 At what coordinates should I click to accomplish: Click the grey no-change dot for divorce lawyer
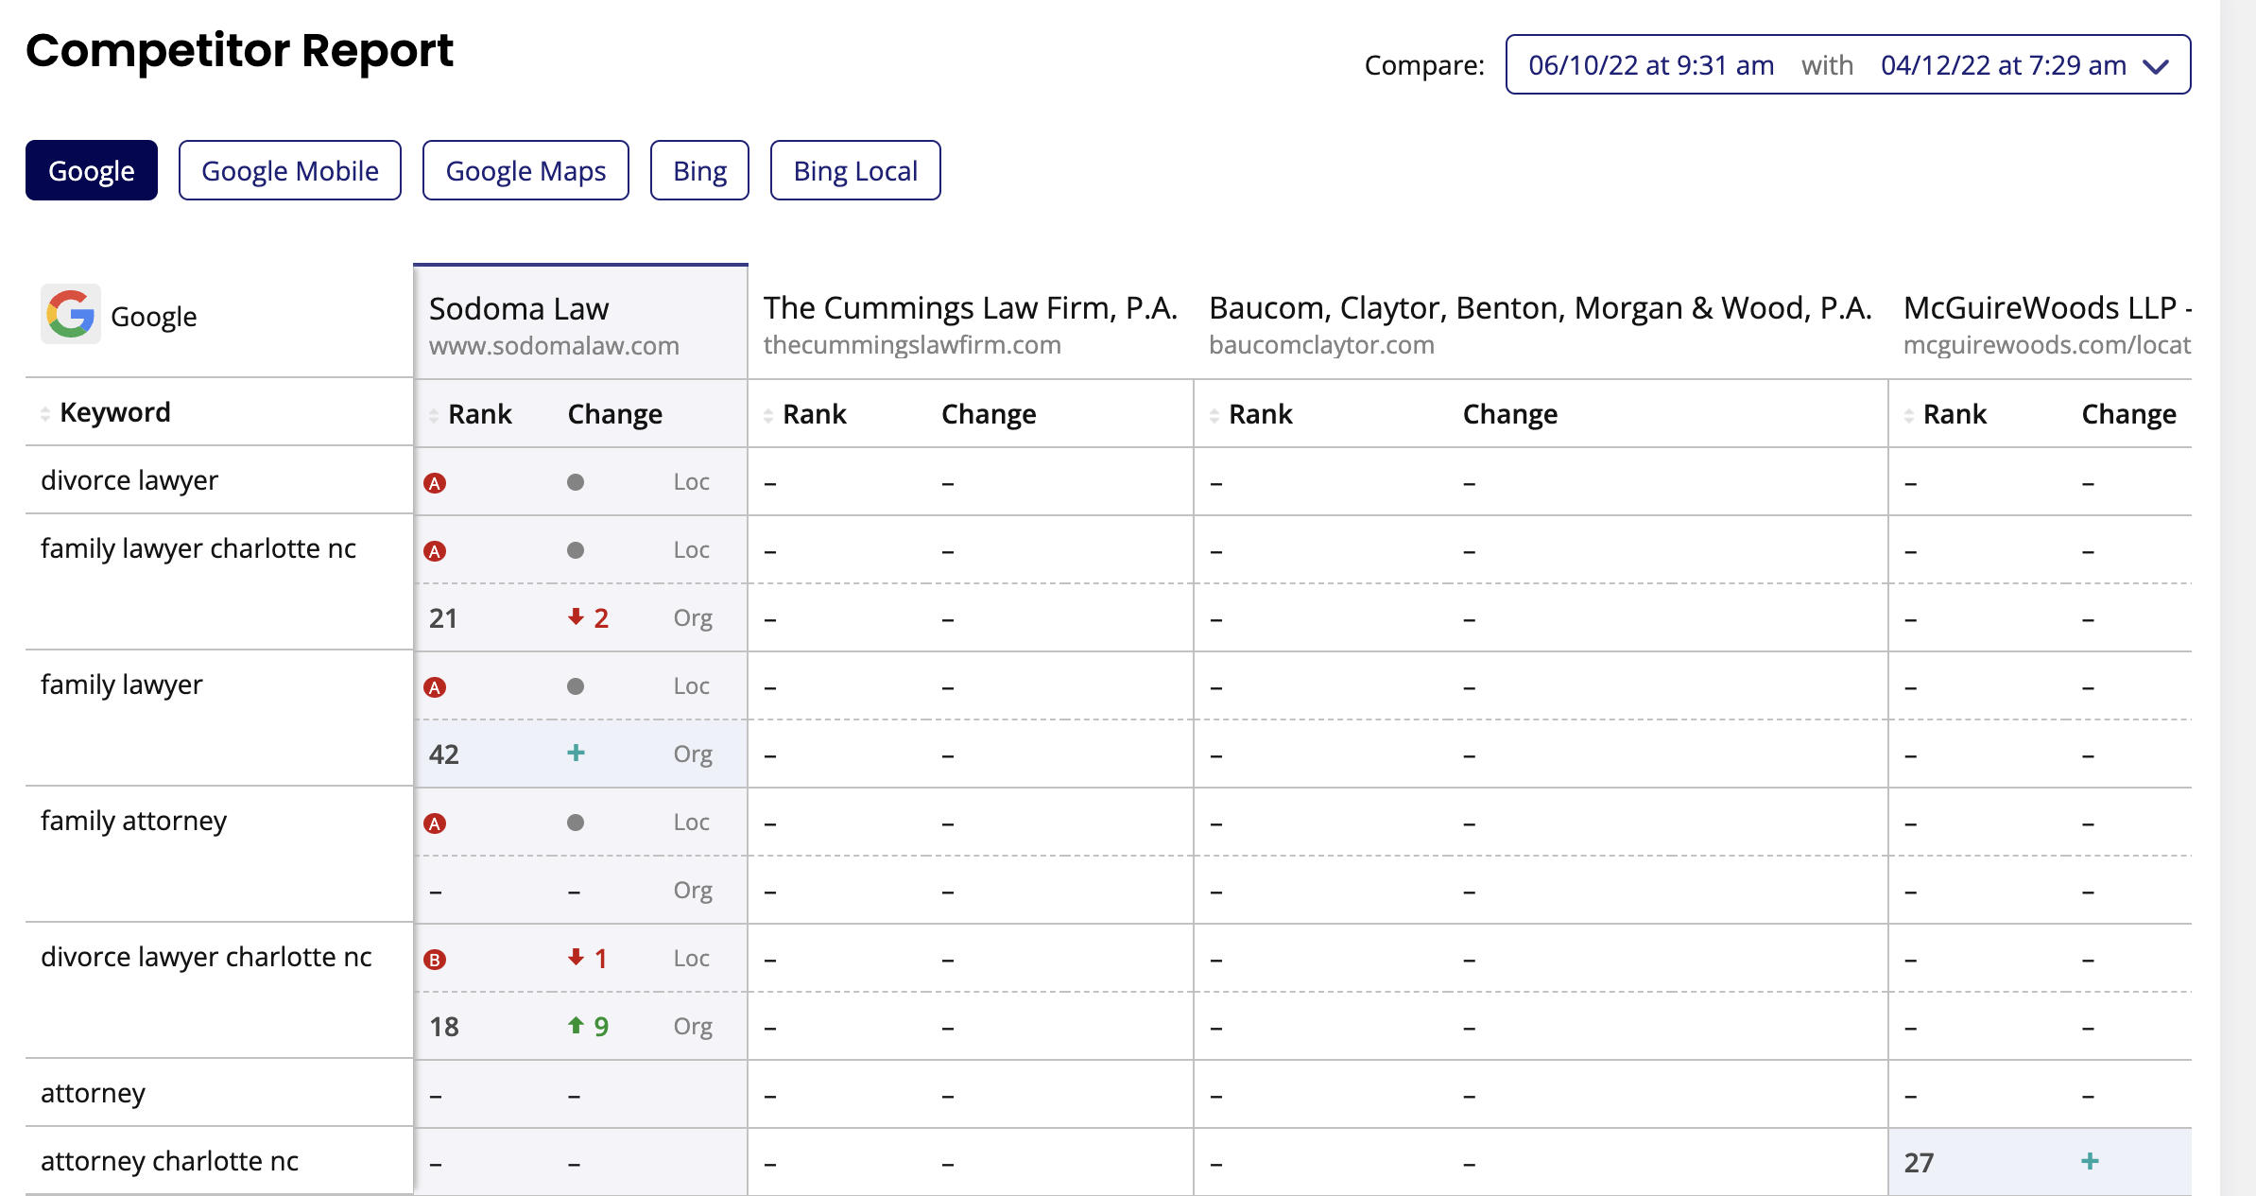click(576, 482)
